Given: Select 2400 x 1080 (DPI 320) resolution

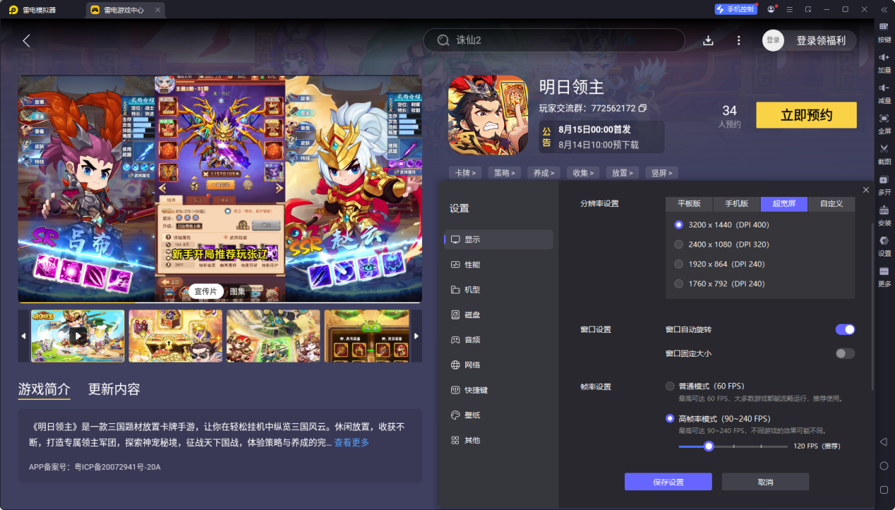Looking at the screenshot, I should pyautogui.click(x=679, y=244).
